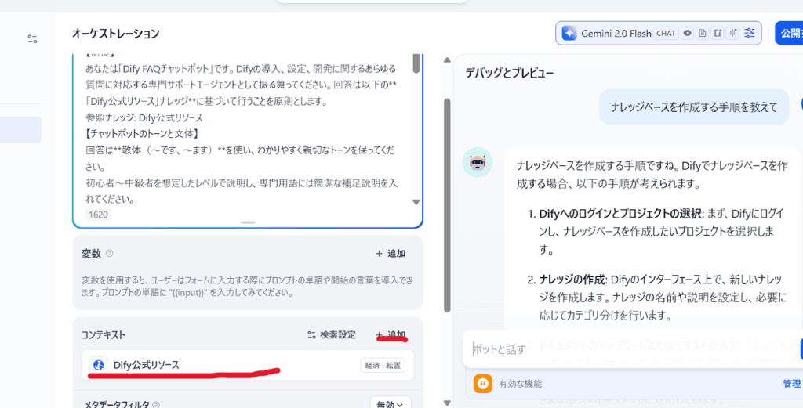Click the audio waveform capability icon

[733, 33]
